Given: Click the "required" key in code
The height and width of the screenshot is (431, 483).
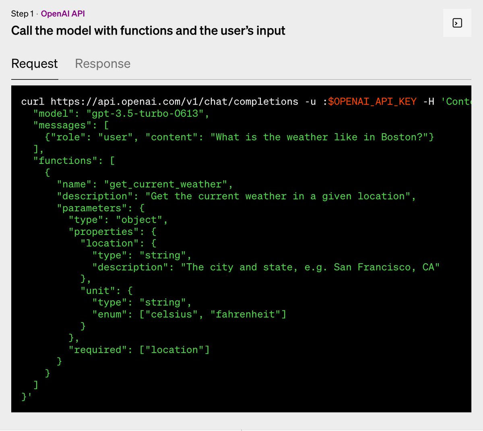Looking at the screenshot, I should click(x=98, y=350).
